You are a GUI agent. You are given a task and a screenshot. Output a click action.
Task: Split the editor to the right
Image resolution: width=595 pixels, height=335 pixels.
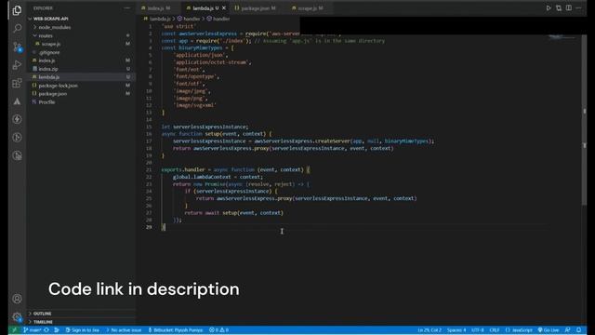pyautogui.click(x=568, y=8)
